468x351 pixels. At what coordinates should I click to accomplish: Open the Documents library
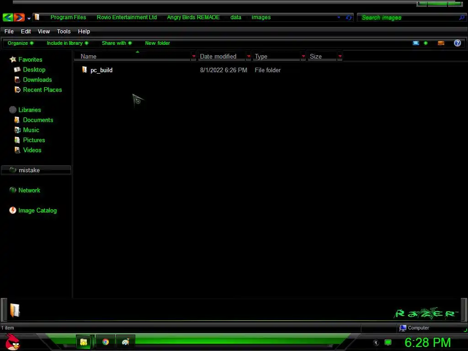coord(38,120)
